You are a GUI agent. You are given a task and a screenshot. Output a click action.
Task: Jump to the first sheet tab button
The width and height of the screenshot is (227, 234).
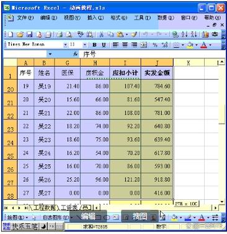click(x=6, y=208)
